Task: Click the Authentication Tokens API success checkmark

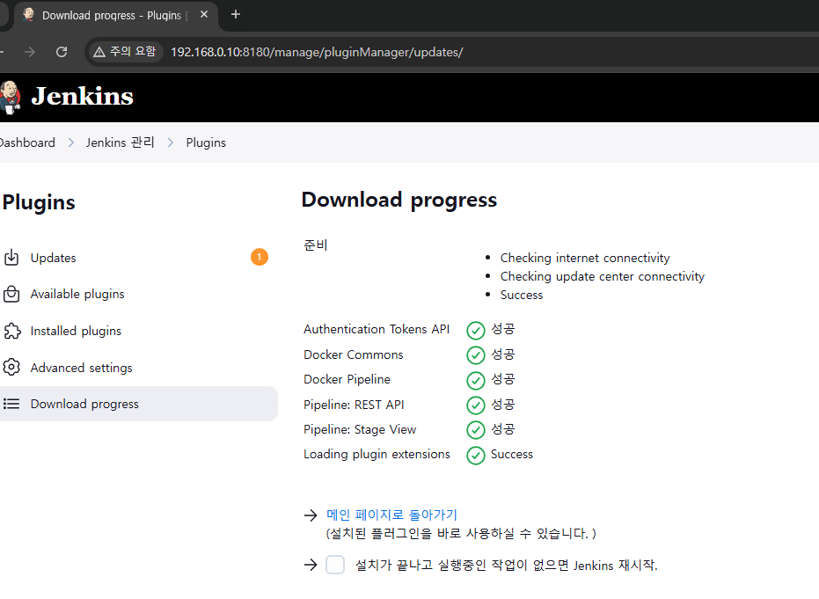Action: 475,330
